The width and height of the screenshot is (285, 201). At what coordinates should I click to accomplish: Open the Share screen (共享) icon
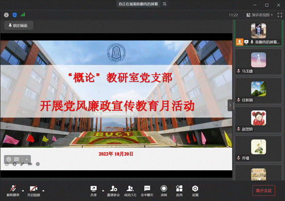(94, 191)
